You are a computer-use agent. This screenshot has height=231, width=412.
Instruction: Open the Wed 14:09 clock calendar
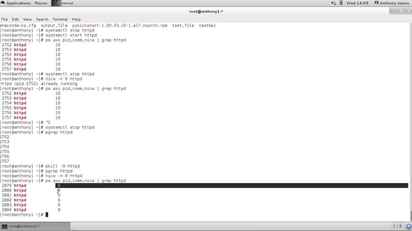(357, 3)
